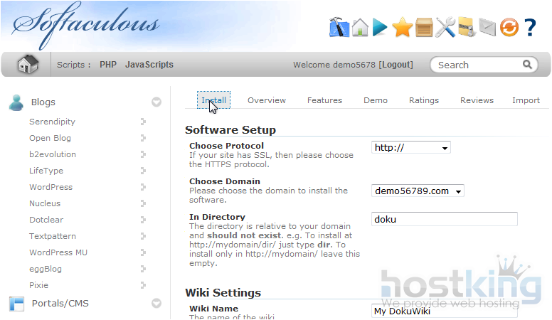Screen dimensions: 552x320
Task: Click the hammer control panel icon
Action: tap(339, 27)
